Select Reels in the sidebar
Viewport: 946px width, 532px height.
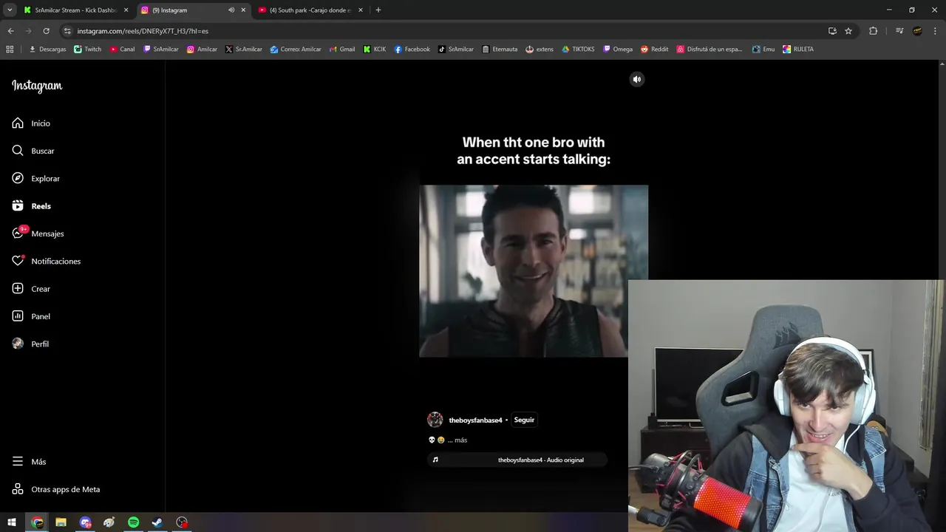[x=41, y=206]
